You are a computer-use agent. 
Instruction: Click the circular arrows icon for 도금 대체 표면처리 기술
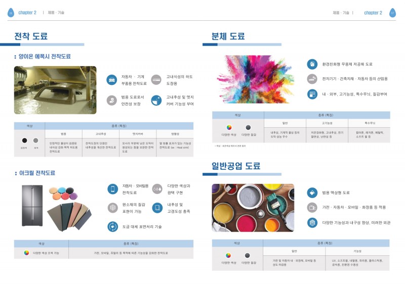[x=112, y=227]
